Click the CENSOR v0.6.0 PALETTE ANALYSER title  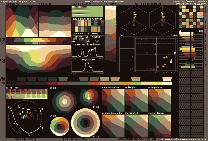[x=104, y=1]
